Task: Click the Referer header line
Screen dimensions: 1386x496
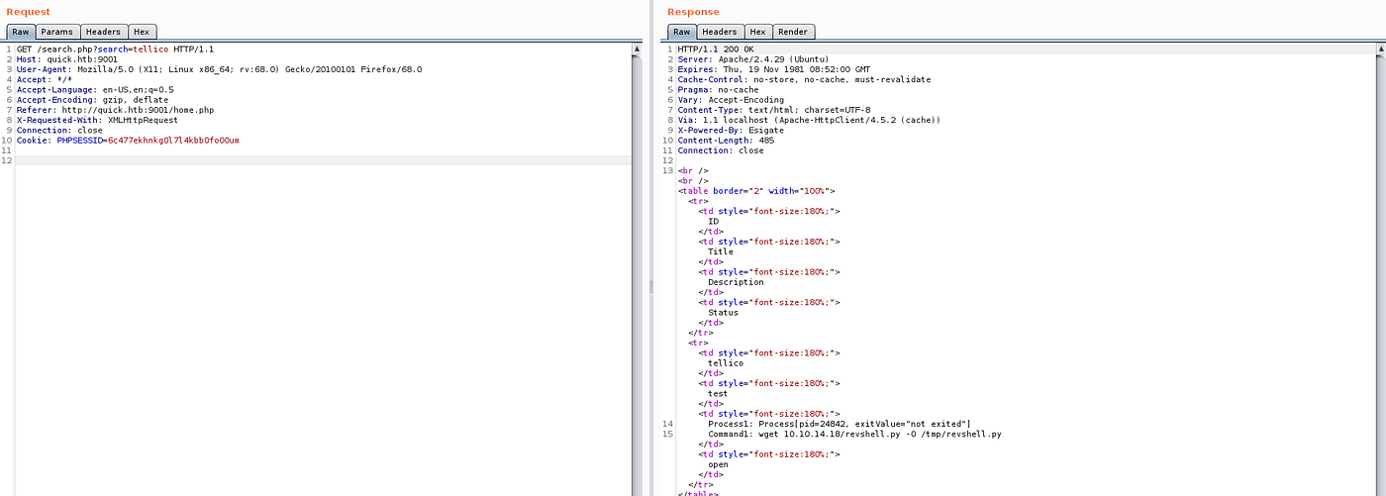Action: (x=115, y=110)
